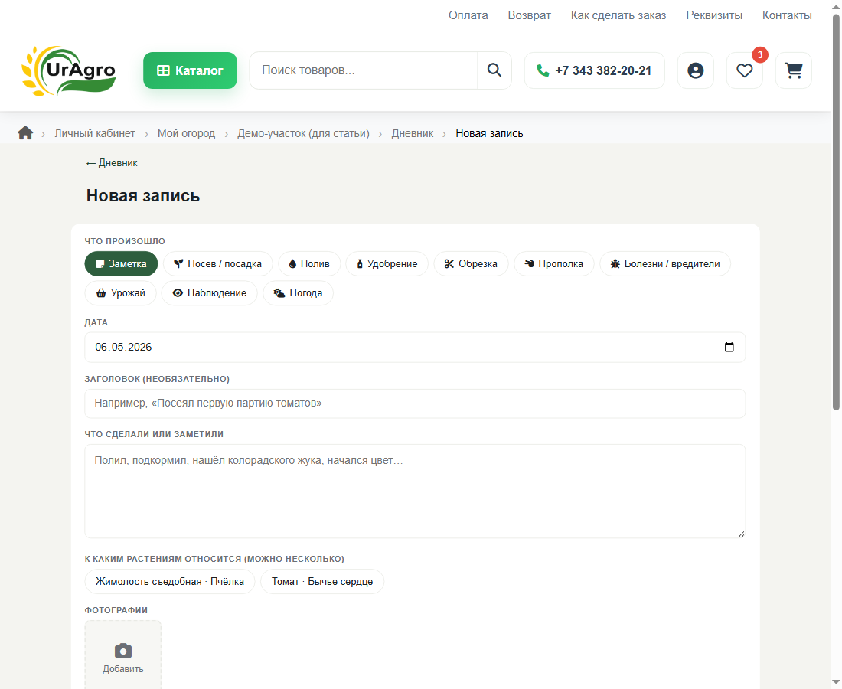
Task: Choose the Урожай entry type
Action: 120,292
